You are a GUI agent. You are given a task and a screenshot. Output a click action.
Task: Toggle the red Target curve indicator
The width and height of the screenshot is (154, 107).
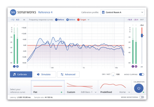[x=78, y=20]
